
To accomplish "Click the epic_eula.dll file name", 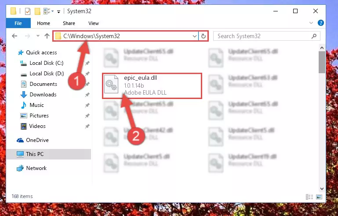I will [140, 78].
